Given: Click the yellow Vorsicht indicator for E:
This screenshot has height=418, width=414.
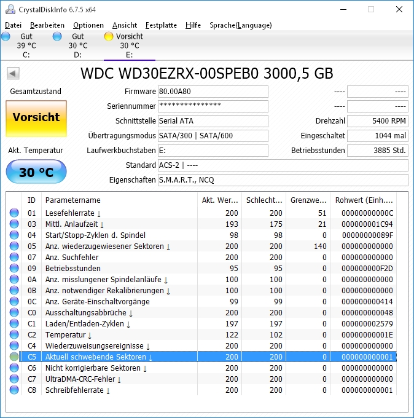Looking at the screenshot, I should click(x=109, y=36).
